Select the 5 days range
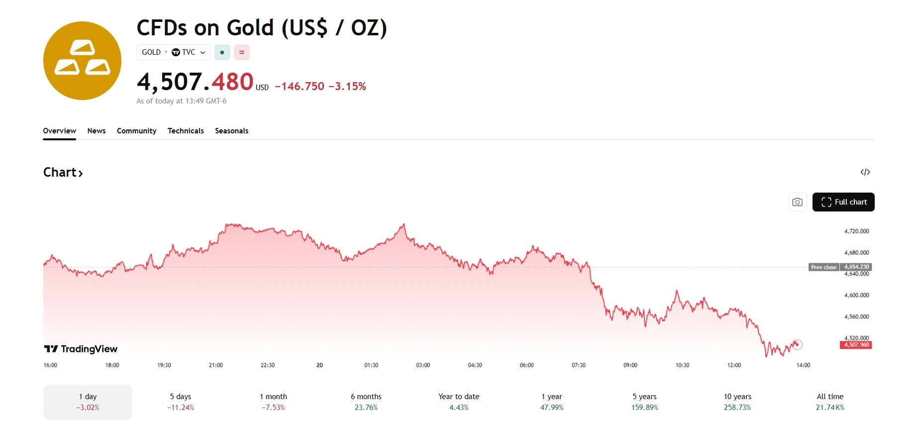 pyautogui.click(x=181, y=402)
